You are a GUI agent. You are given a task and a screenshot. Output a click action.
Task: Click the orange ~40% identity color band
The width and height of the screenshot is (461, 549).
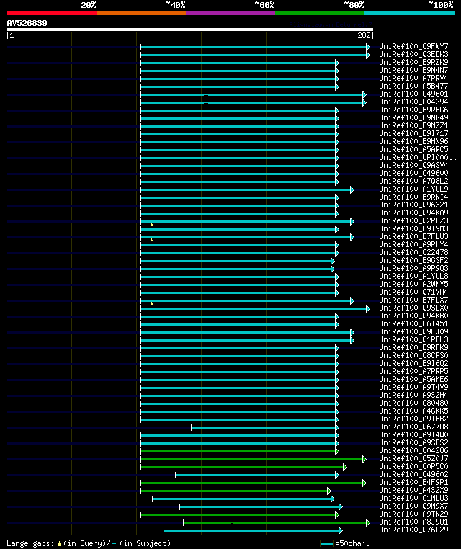tap(141, 13)
